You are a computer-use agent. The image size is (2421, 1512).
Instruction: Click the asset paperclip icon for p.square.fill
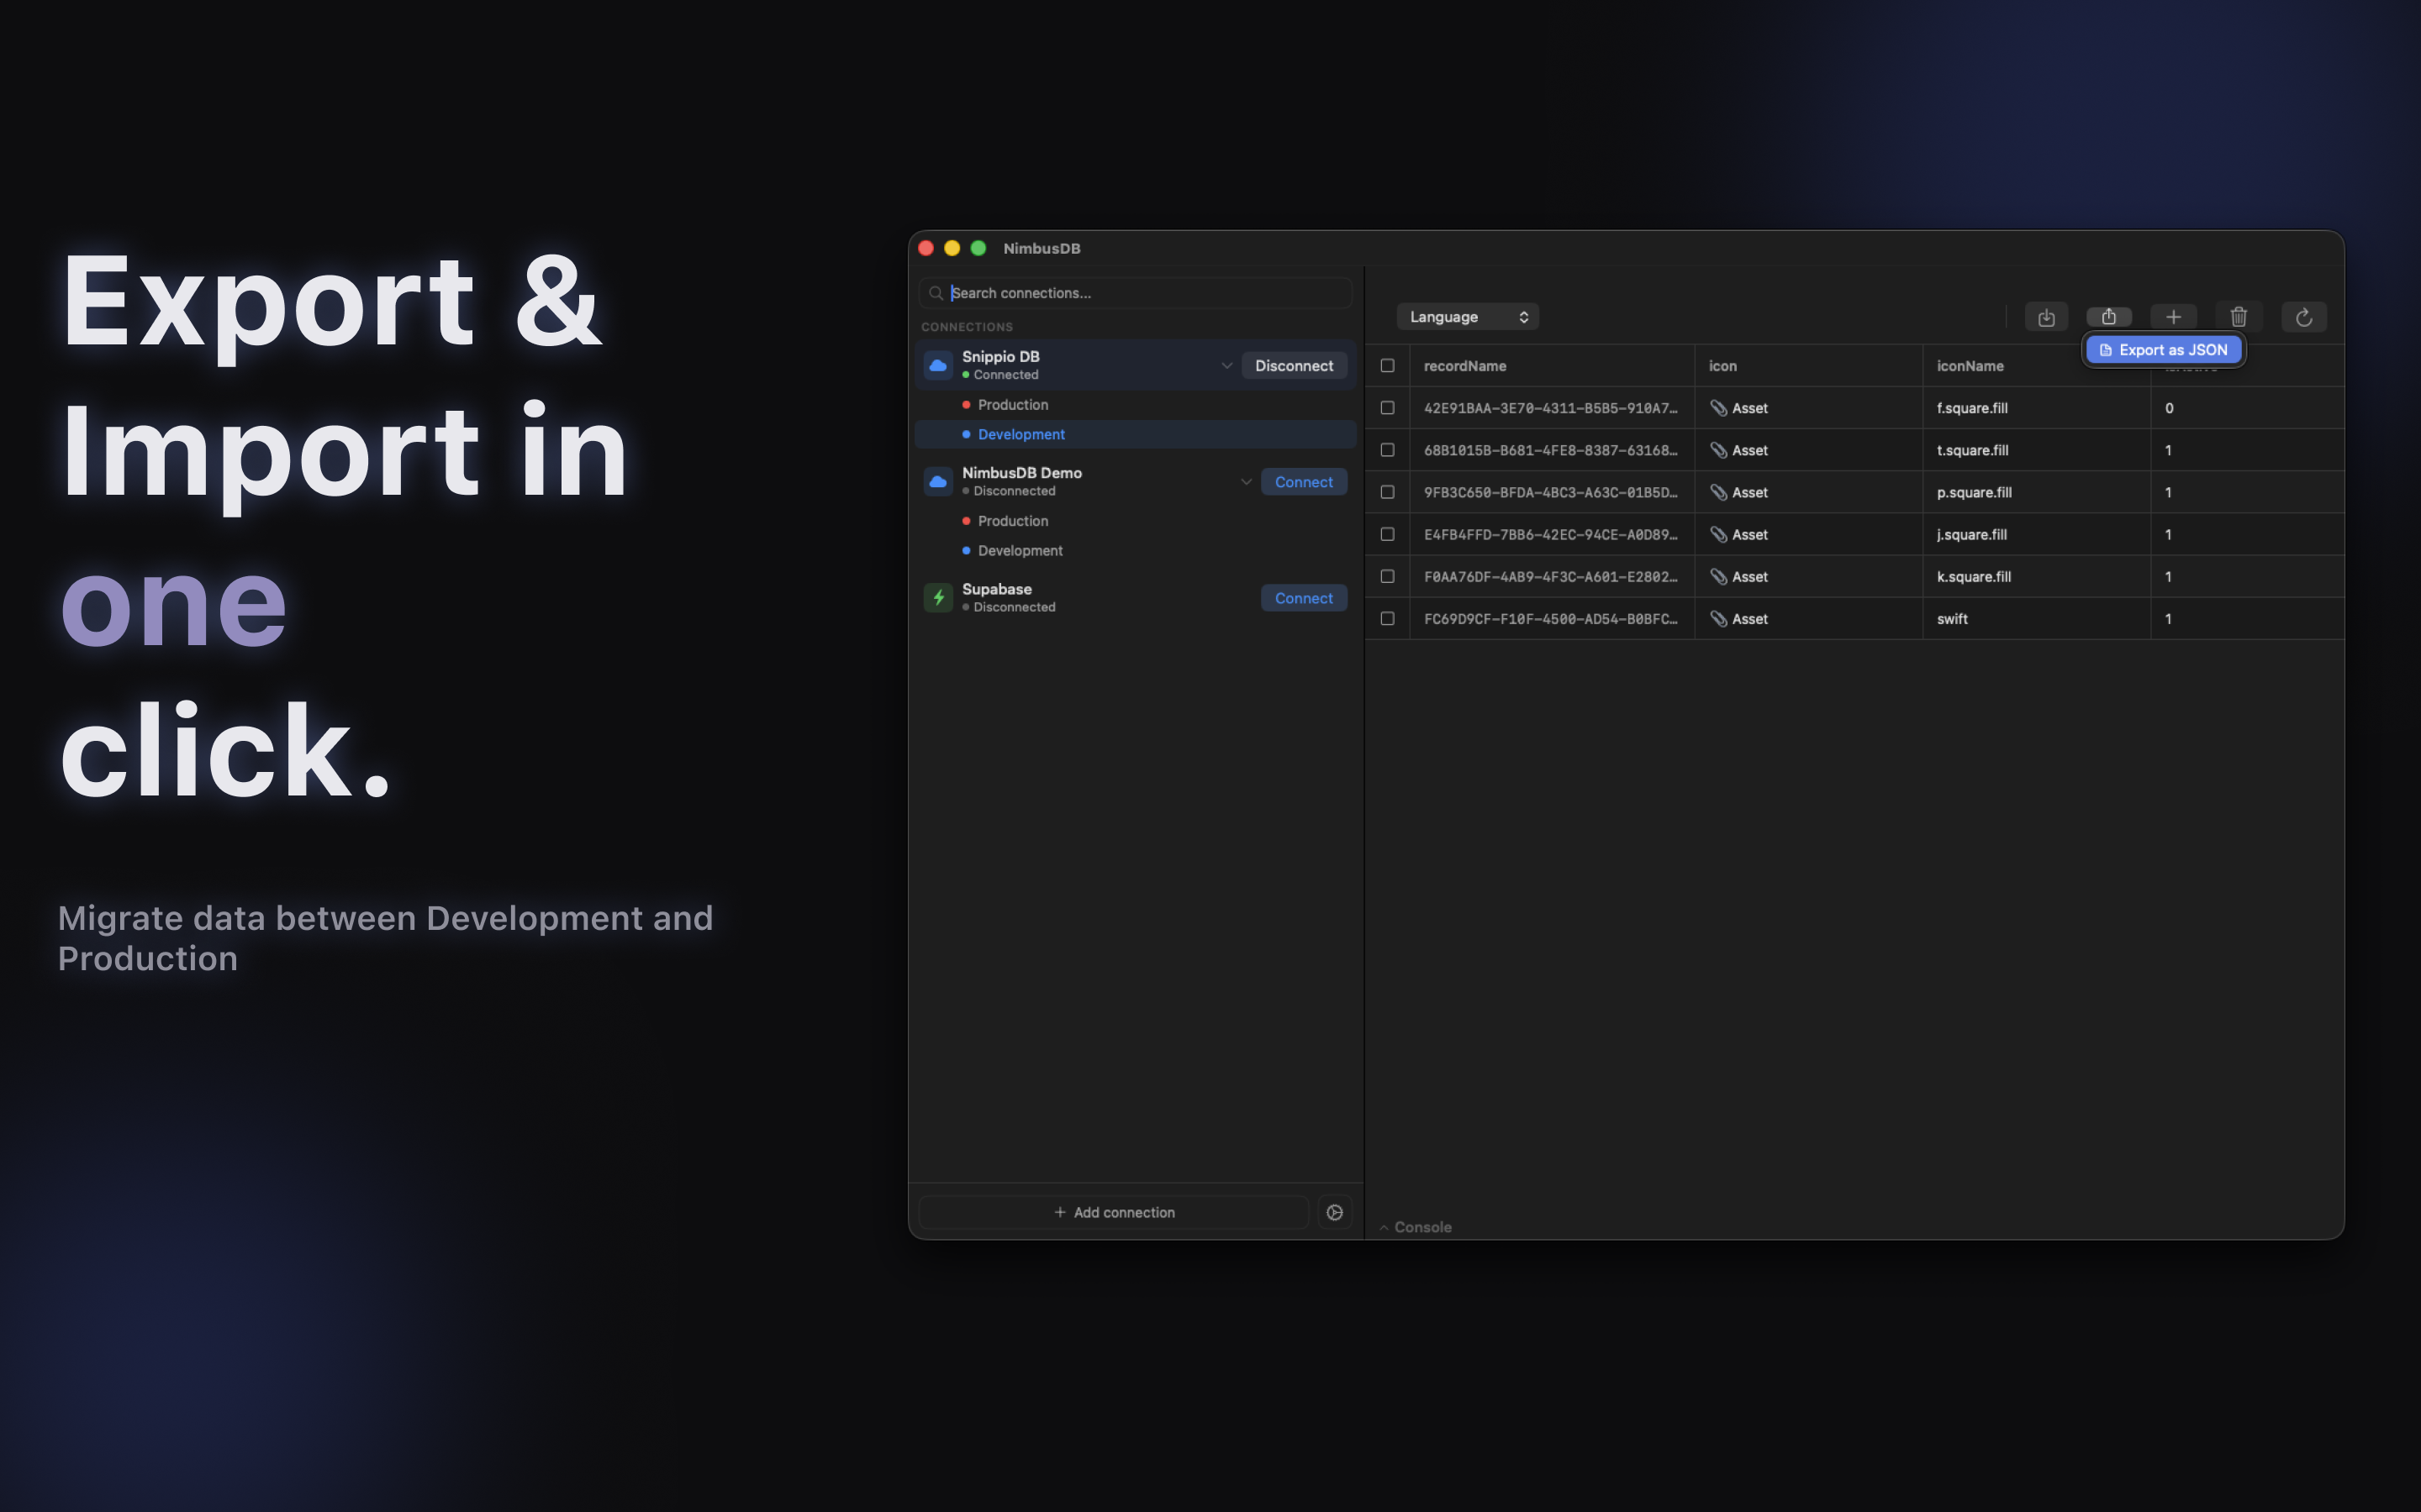tap(1719, 492)
